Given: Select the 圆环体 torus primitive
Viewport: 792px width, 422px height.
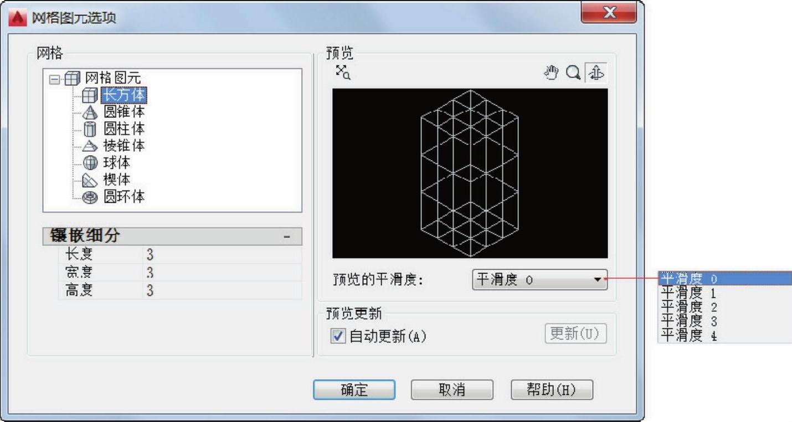Looking at the screenshot, I should coord(124,197).
